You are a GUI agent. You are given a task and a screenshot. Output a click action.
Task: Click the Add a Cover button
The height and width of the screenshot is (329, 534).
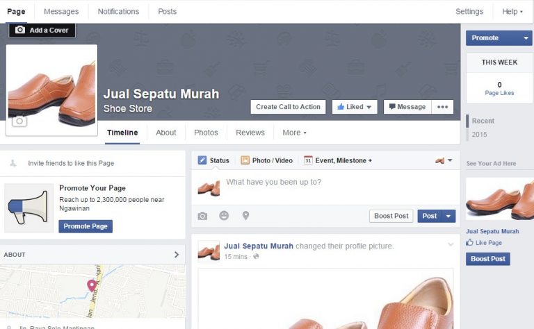(42, 31)
